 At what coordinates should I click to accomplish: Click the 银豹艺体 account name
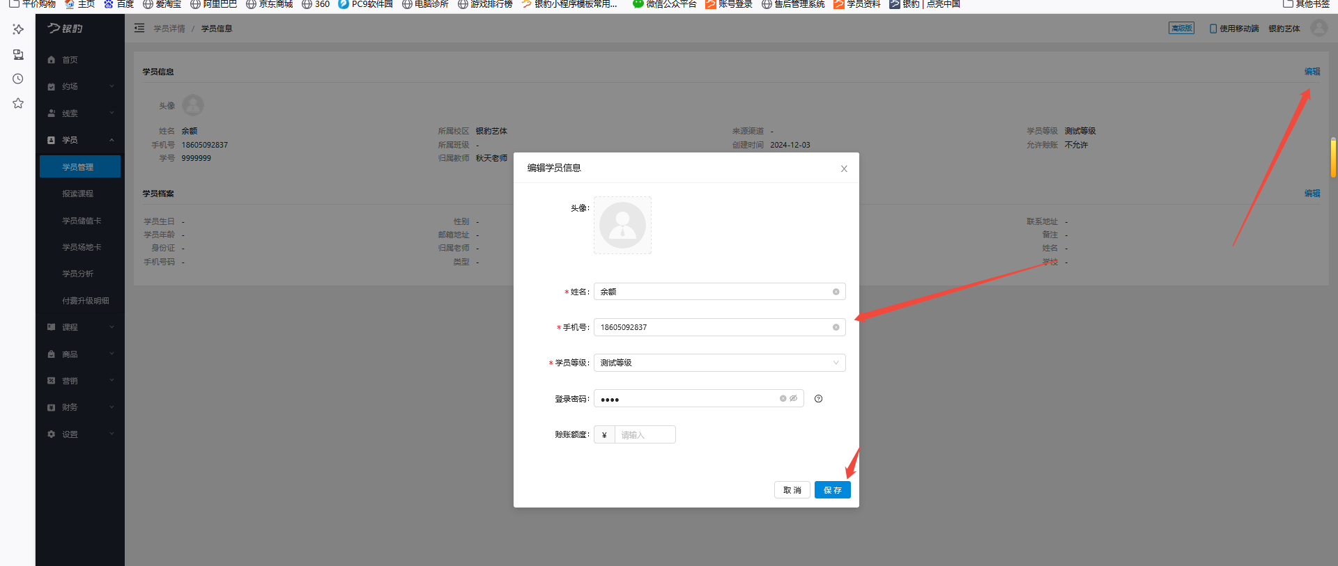click(x=1284, y=29)
